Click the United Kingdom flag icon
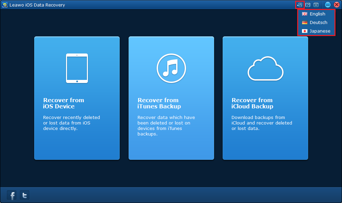This screenshot has width=342, height=203. pos(305,14)
